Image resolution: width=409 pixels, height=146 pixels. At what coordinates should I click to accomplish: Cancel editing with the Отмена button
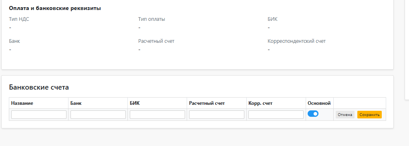pyautogui.click(x=345, y=115)
